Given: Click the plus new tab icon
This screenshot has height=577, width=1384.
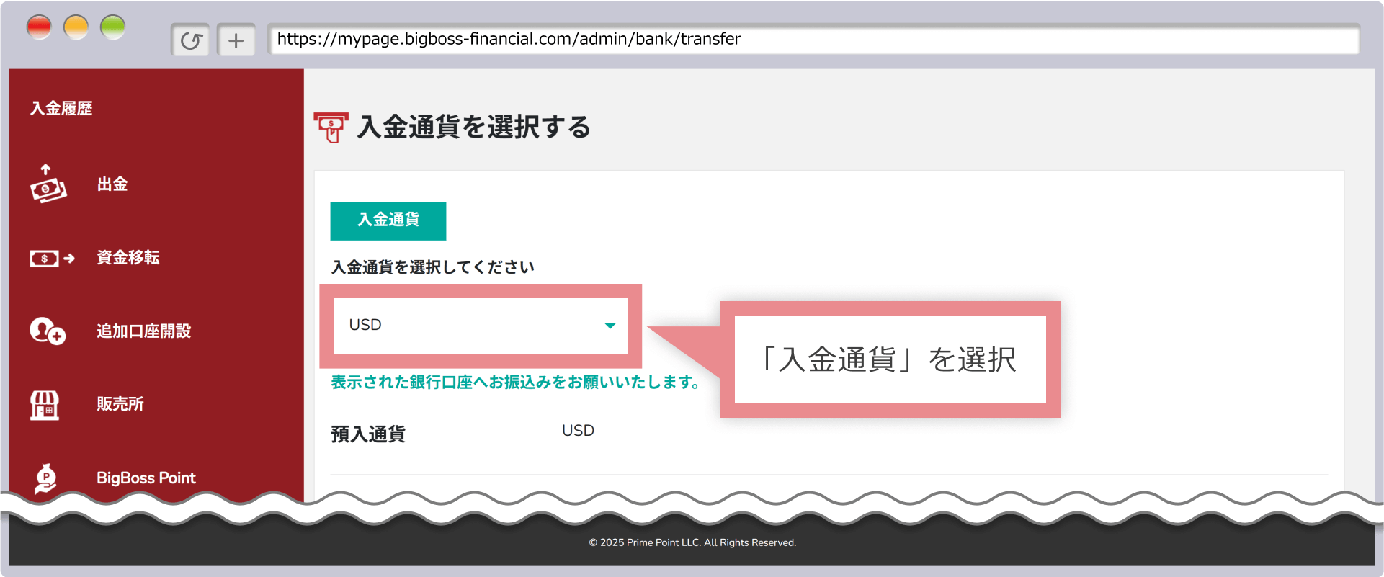Looking at the screenshot, I should [236, 40].
